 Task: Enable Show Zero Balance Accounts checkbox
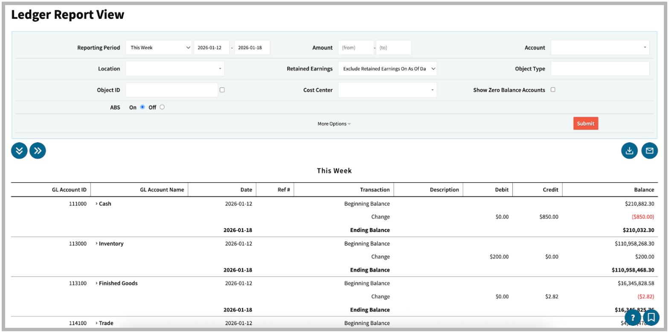click(x=553, y=90)
